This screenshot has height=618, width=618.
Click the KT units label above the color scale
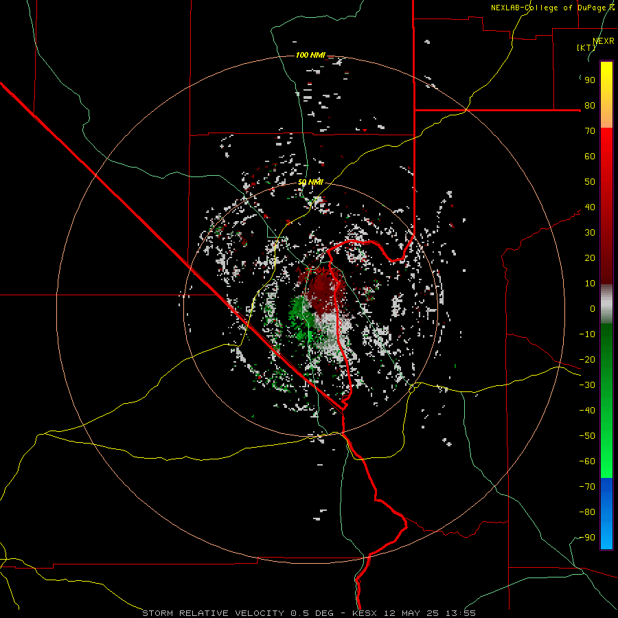tap(586, 47)
